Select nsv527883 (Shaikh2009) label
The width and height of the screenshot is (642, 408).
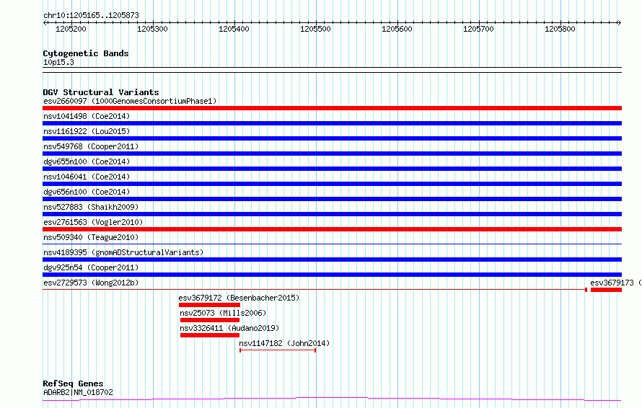(91, 207)
